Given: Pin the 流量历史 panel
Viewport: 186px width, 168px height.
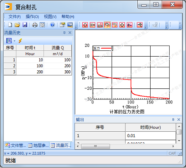Looking at the screenshot, I should pyautogui.click(x=64, y=33).
